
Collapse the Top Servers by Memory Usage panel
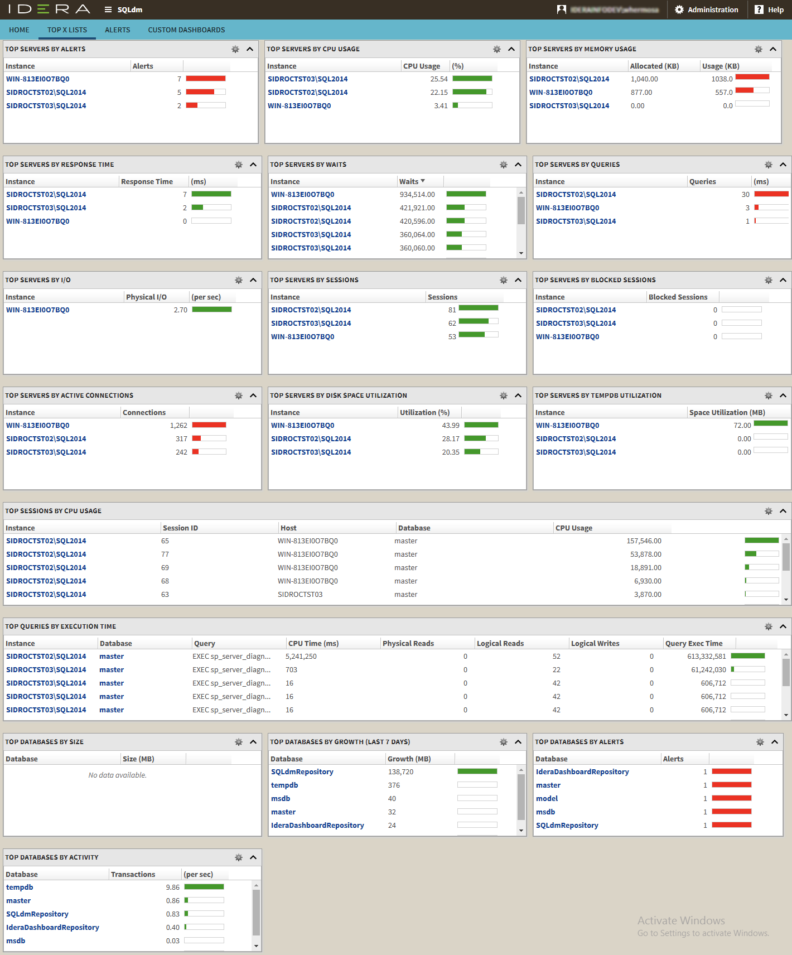point(773,49)
